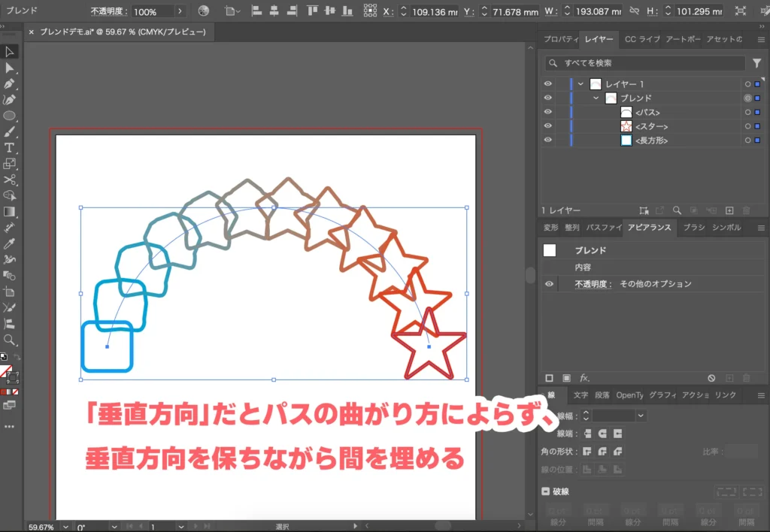Select the Ellipse shape tool
Viewport: 770px width, 532px height.
point(9,116)
